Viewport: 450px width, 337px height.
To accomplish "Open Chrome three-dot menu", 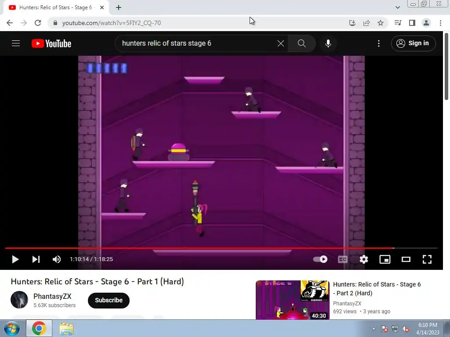I will [x=440, y=23].
